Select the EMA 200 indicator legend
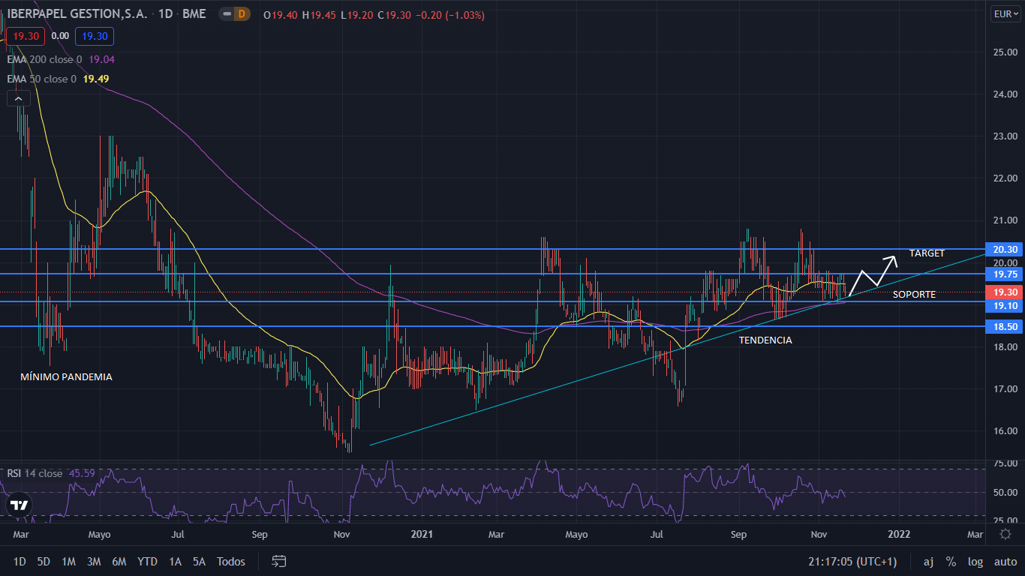This screenshot has height=576, width=1025. coord(45,59)
